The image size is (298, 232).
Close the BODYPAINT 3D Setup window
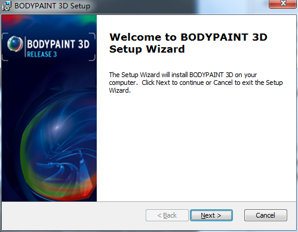[282, 4]
